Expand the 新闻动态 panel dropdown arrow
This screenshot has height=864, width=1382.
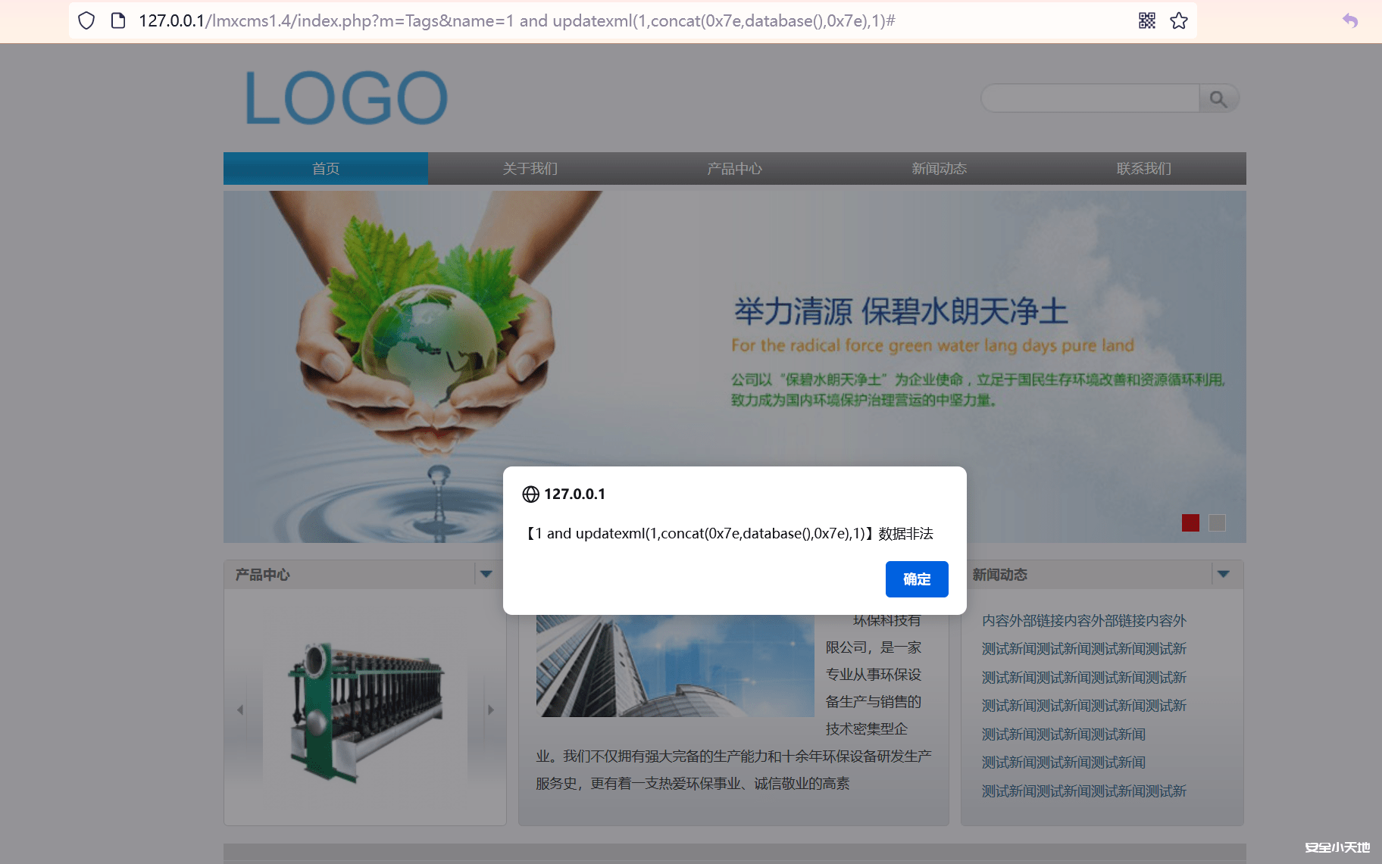(x=1224, y=574)
